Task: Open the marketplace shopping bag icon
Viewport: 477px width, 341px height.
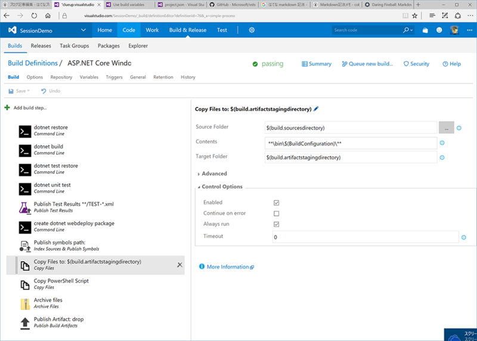Action: [425, 30]
